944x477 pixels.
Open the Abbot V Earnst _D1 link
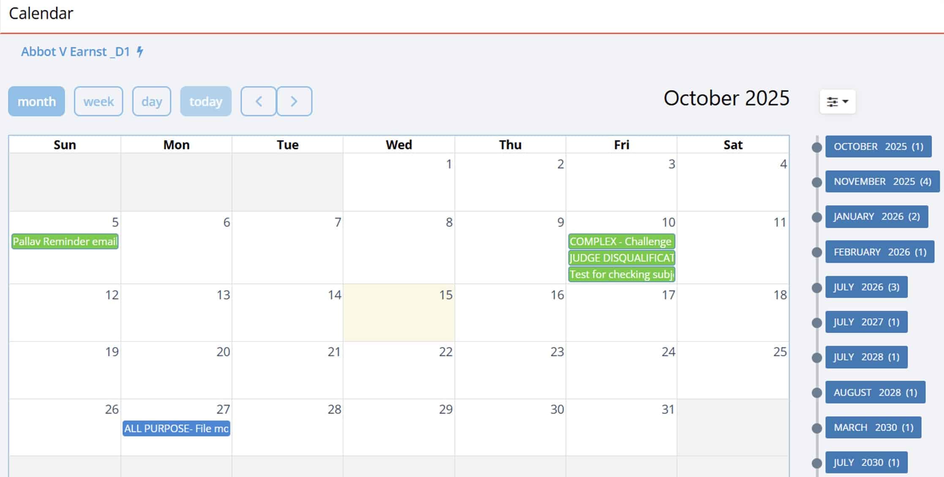[76, 51]
